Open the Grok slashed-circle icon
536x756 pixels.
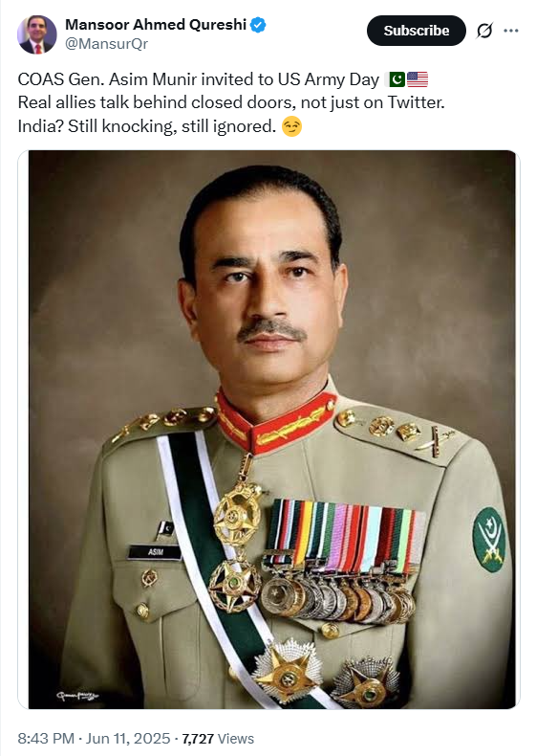(484, 31)
